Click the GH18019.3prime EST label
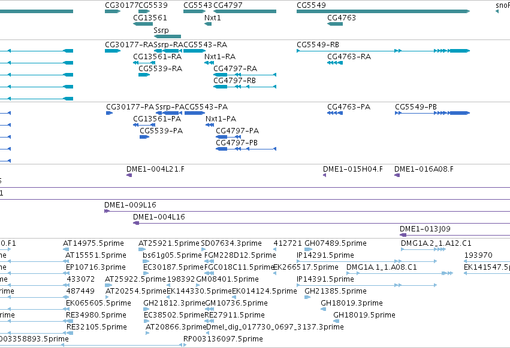The image size is (510, 348). (x=352, y=303)
